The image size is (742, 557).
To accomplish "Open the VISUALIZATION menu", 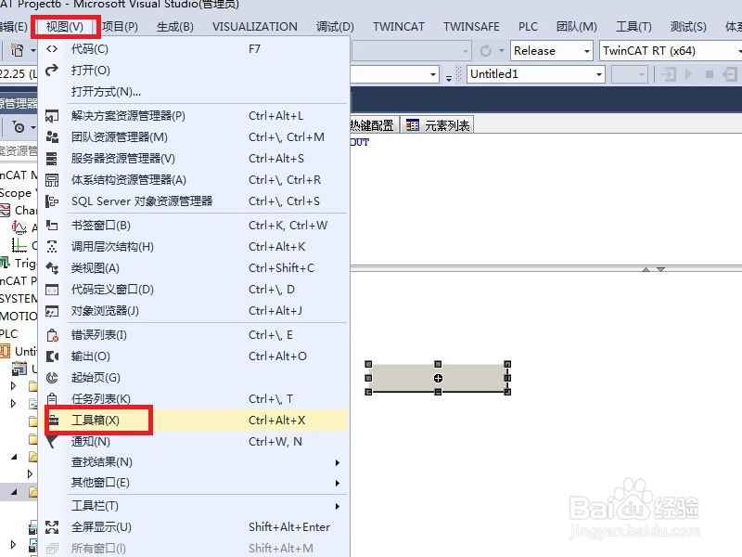I will (254, 27).
